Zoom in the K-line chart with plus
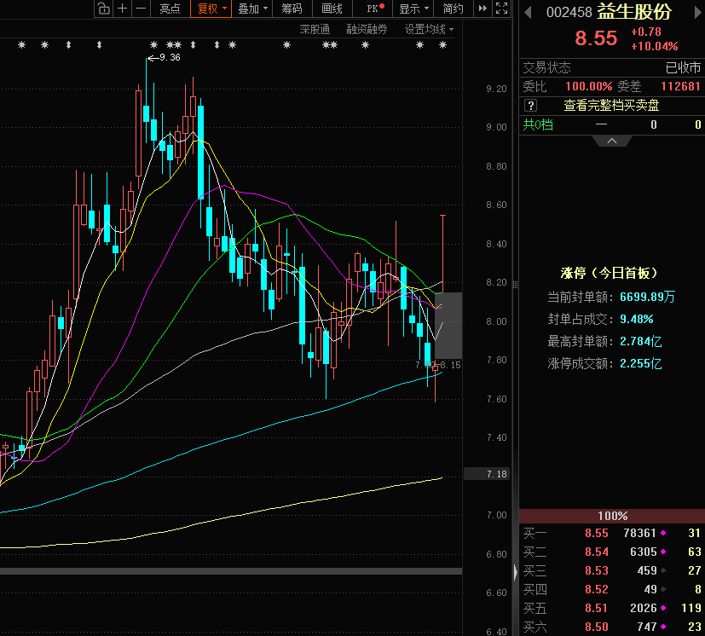The height and width of the screenshot is (636, 705). coord(122,9)
